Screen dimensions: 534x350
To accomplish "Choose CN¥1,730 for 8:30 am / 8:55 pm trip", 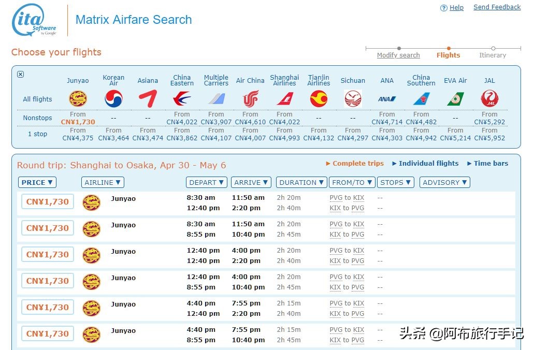I will click(48, 228).
